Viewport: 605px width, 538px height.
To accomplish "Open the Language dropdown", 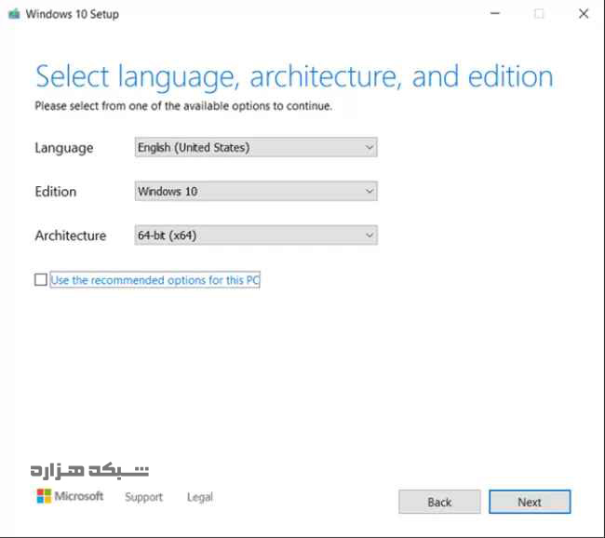I will [256, 147].
